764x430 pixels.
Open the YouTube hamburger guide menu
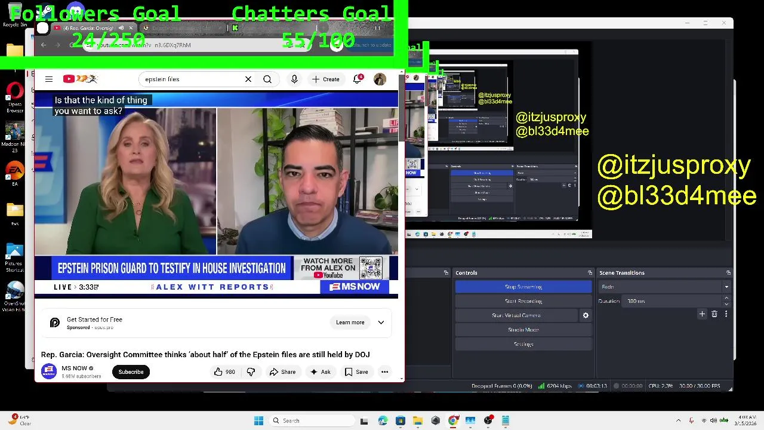tap(49, 79)
